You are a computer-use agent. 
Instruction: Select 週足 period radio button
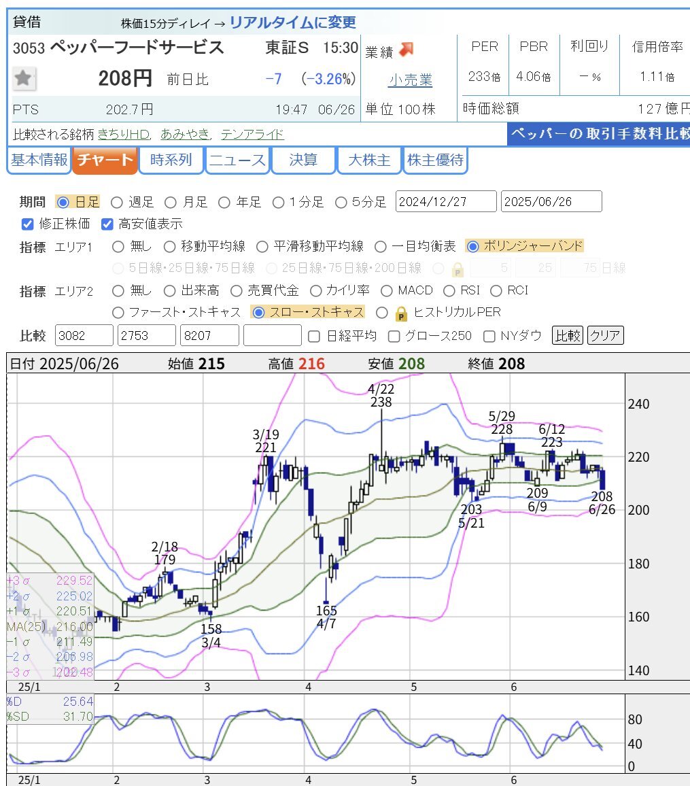coord(117,203)
